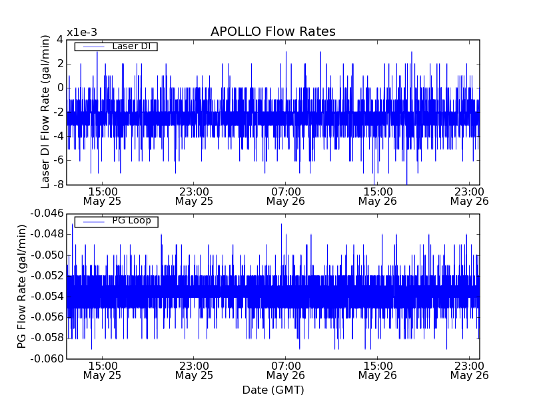Viewport: 533px width, 399px height.
Task: Click 07:00 May 26 tick under upper plot
Action: point(286,196)
